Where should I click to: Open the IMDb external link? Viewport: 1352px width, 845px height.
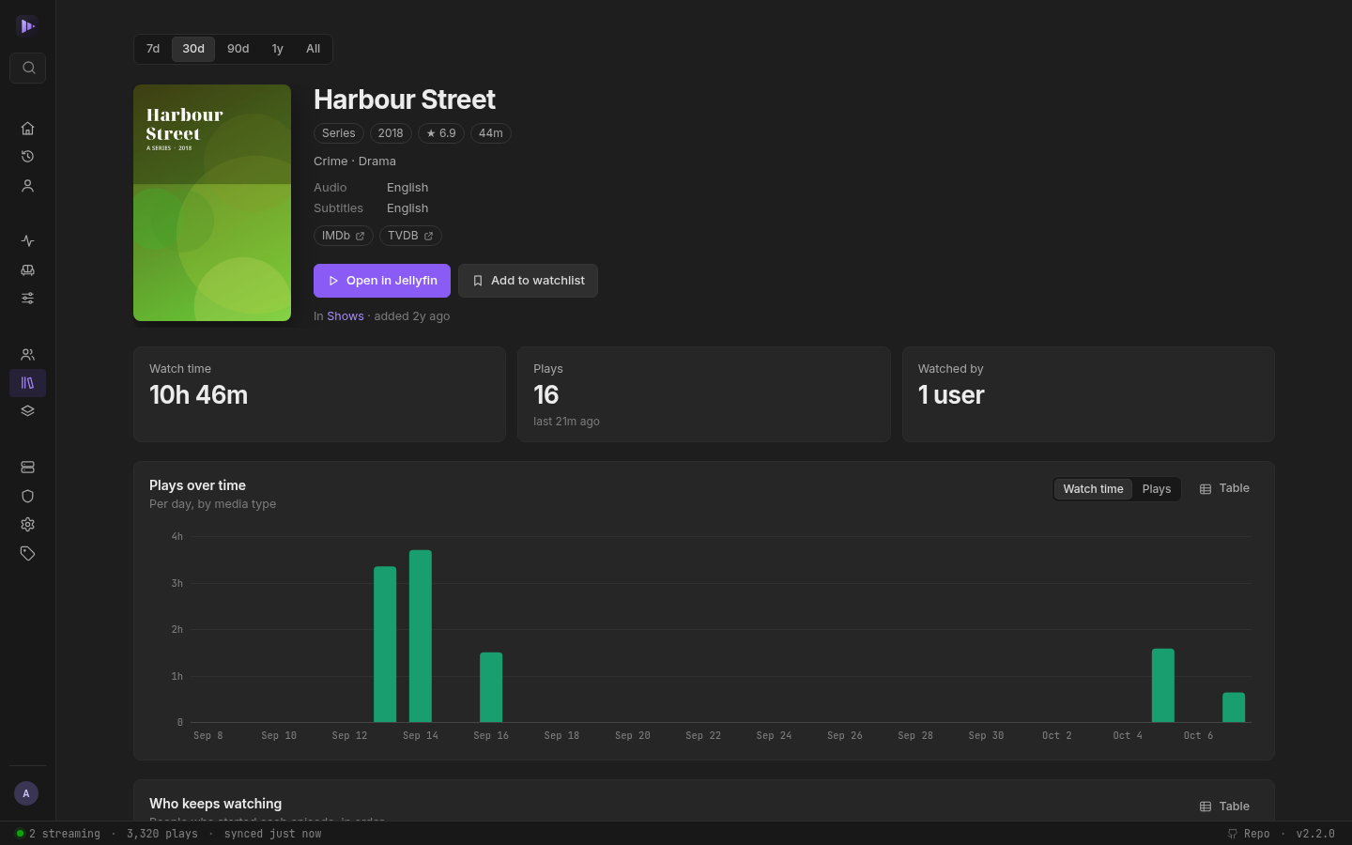click(x=344, y=236)
